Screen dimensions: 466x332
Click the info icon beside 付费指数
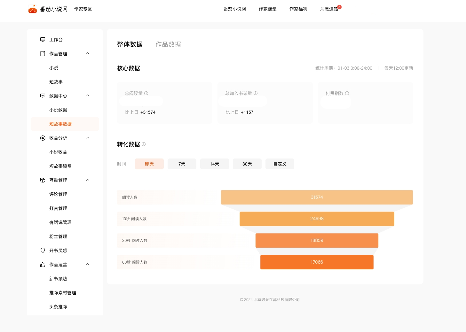(347, 93)
